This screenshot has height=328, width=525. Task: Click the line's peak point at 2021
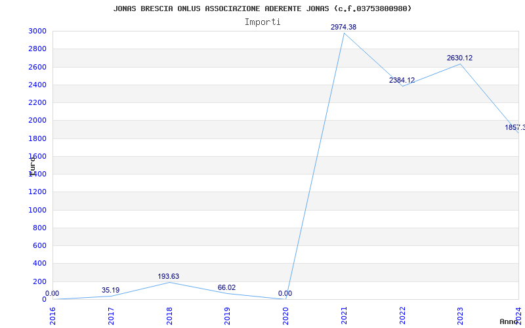(344, 33)
